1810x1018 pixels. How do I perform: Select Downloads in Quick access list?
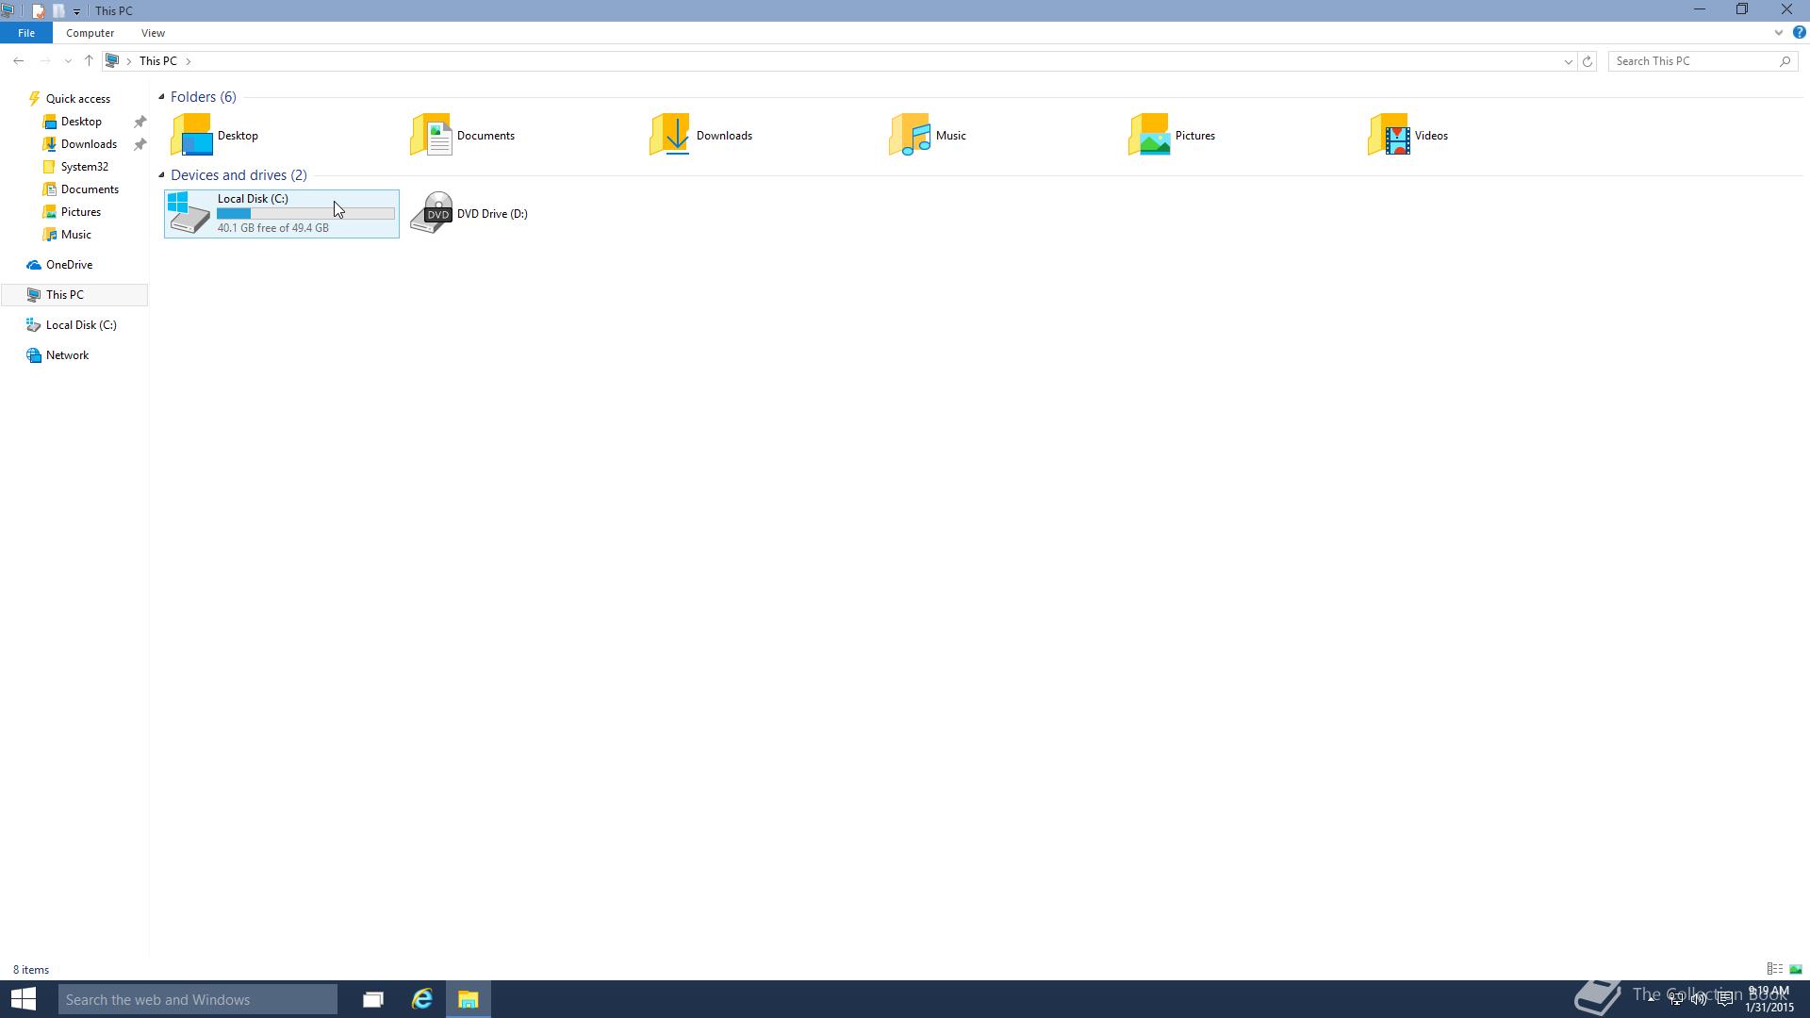pos(89,144)
